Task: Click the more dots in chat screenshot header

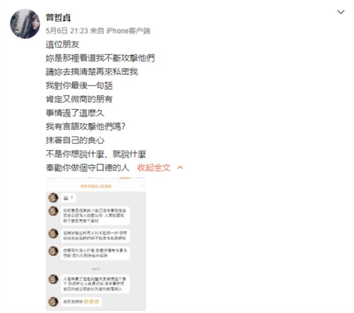Action: (142, 186)
